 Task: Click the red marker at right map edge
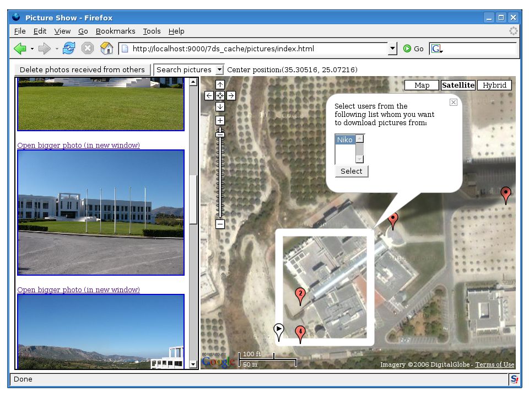pos(505,195)
